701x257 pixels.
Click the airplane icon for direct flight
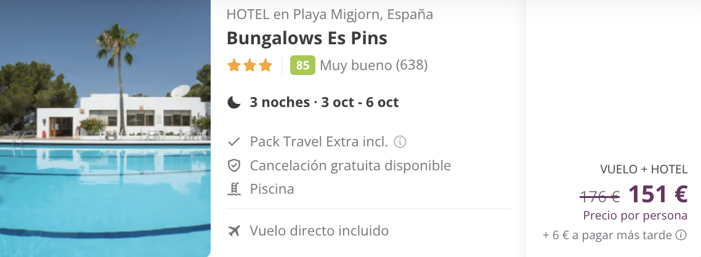(x=234, y=231)
